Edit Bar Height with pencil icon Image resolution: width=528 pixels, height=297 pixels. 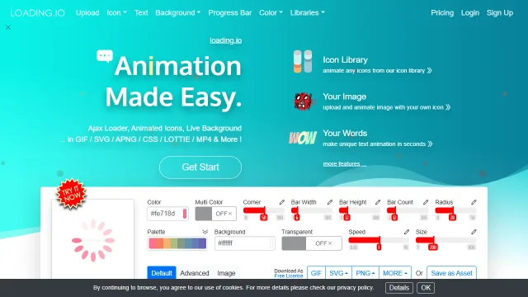tap(378, 202)
